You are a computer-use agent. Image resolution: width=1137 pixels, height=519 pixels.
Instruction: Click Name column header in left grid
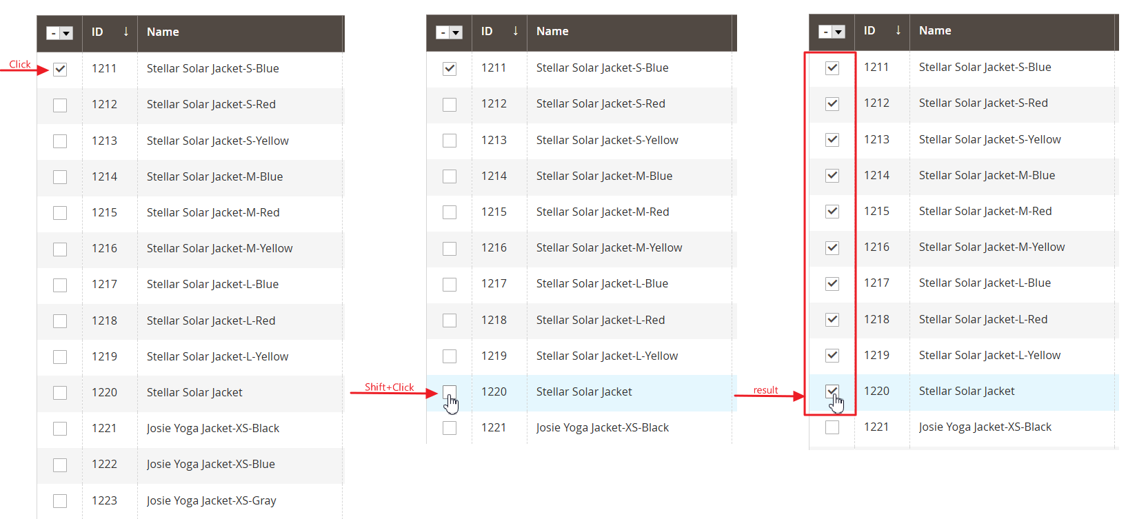pos(240,33)
